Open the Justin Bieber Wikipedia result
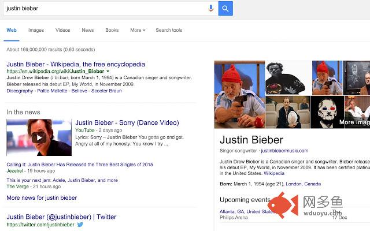Image resolution: width=370 pixels, height=231 pixels. point(76,64)
